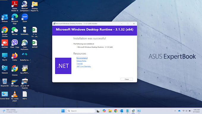Open the Tutorials link
The width and height of the screenshot is (202, 114).
pyautogui.click(x=80, y=64)
